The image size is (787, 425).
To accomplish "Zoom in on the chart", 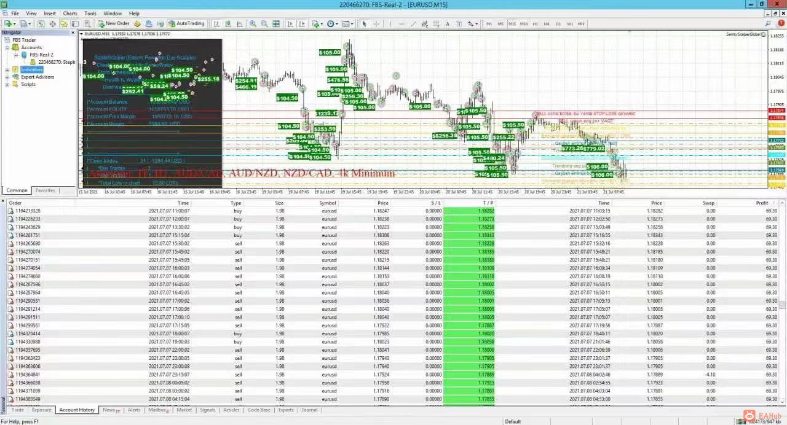I will [x=253, y=23].
